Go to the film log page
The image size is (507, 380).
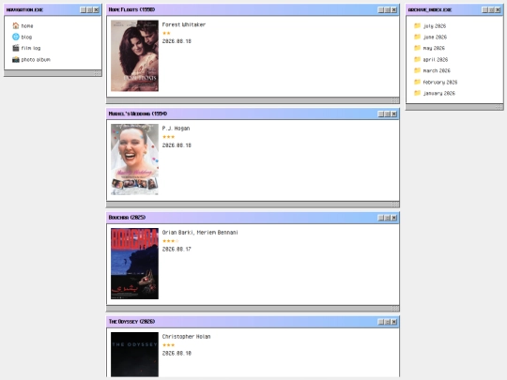pyautogui.click(x=31, y=48)
